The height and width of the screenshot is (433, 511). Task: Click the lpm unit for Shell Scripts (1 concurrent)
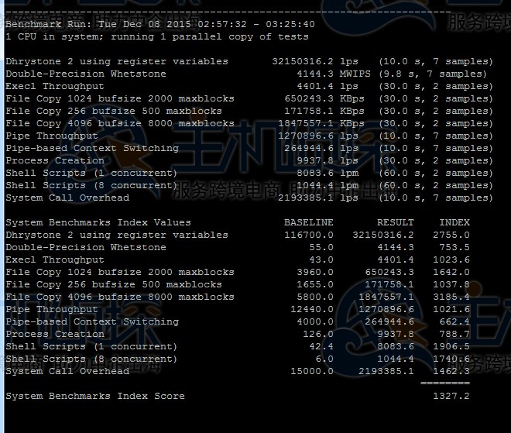click(x=349, y=173)
